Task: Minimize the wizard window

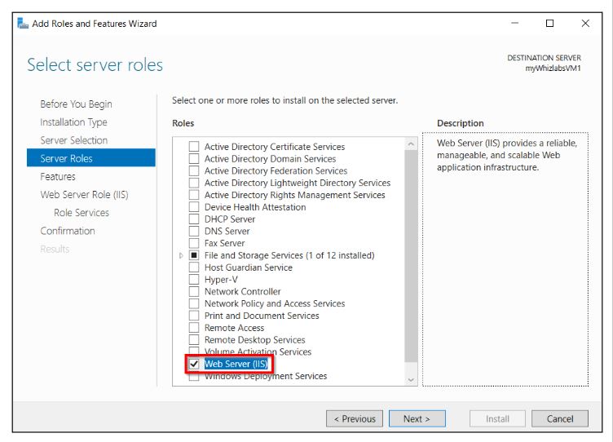Action: [515, 23]
